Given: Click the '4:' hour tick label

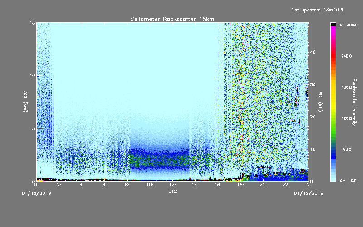Looking at the screenshot, I should click(82, 185).
